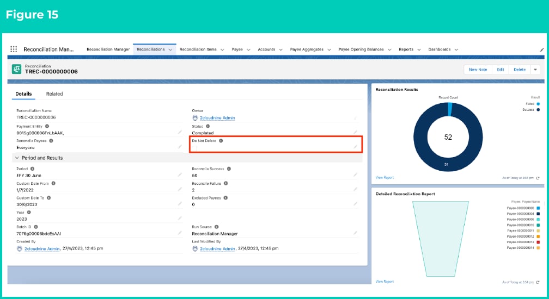Open the Accounts navigation tab
This screenshot has height=299, width=549.
266,49
